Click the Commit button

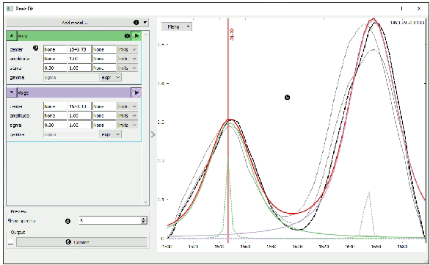[x=81, y=242]
